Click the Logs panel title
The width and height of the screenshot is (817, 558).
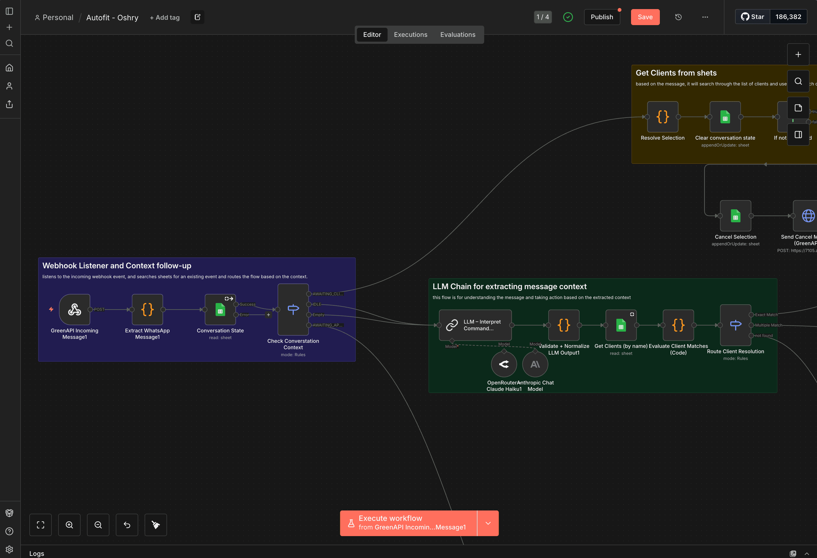(x=37, y=553)
